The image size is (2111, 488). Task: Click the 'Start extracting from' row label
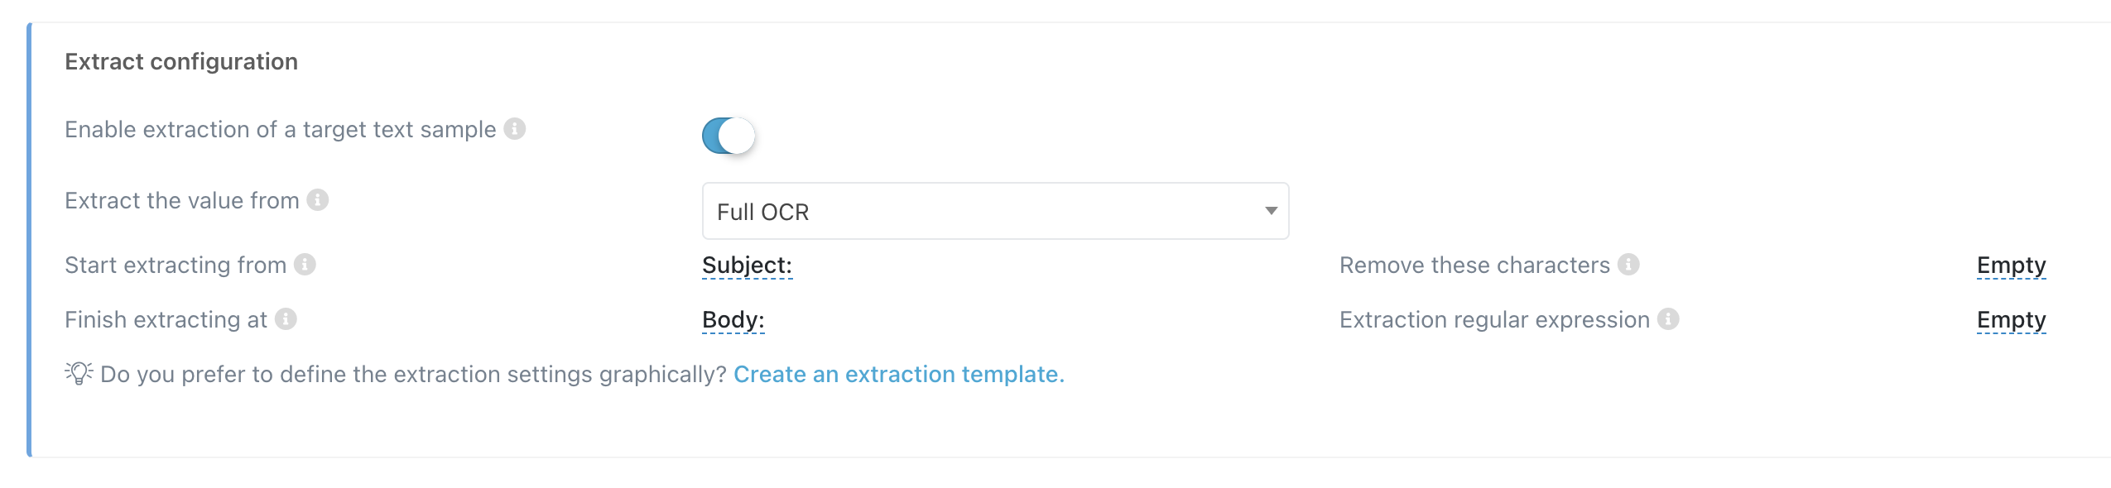tap(174, 265)
